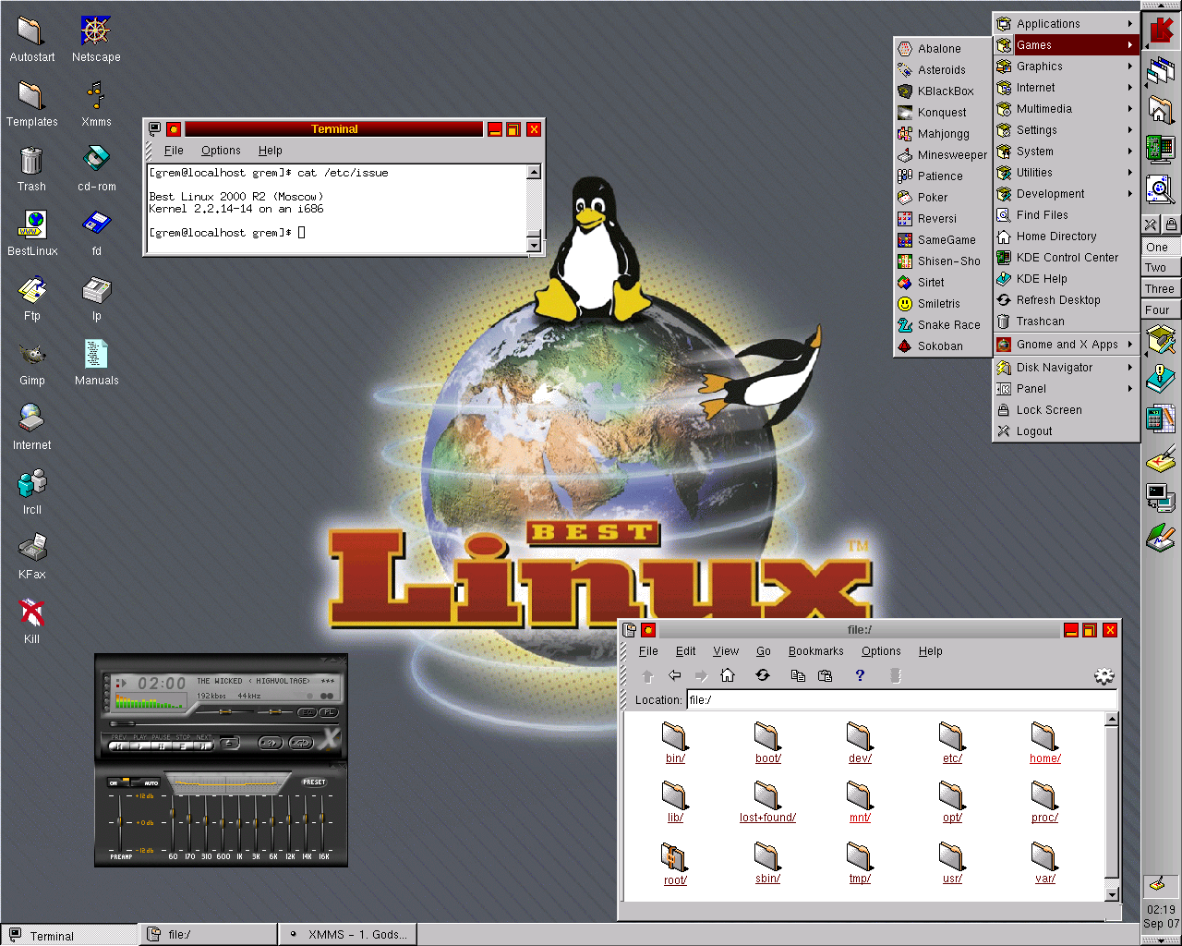The image size is (1182, 946).
Task: Open the Bookmarks menu in file manager
Action: (x=815, y=651)
